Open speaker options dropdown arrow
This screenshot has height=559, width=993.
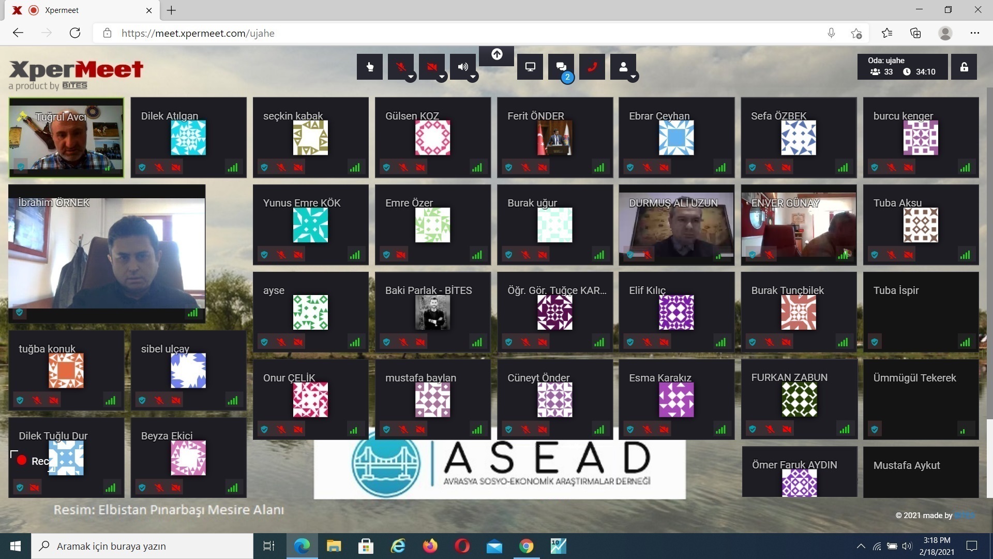click(473, 77)
